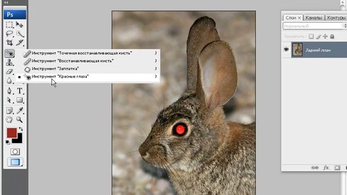Select the Pen tool
The image size is (347, 195).
tap(9, 91)
